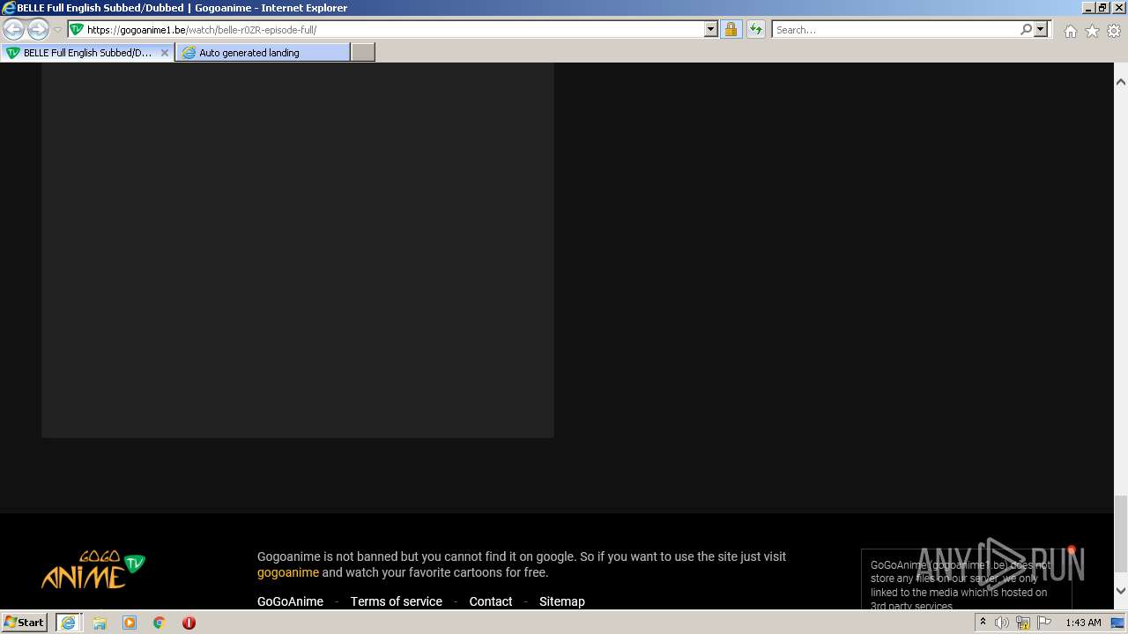
Task: Open Internet Explorer in the taskbar
Action: point(68,623)
